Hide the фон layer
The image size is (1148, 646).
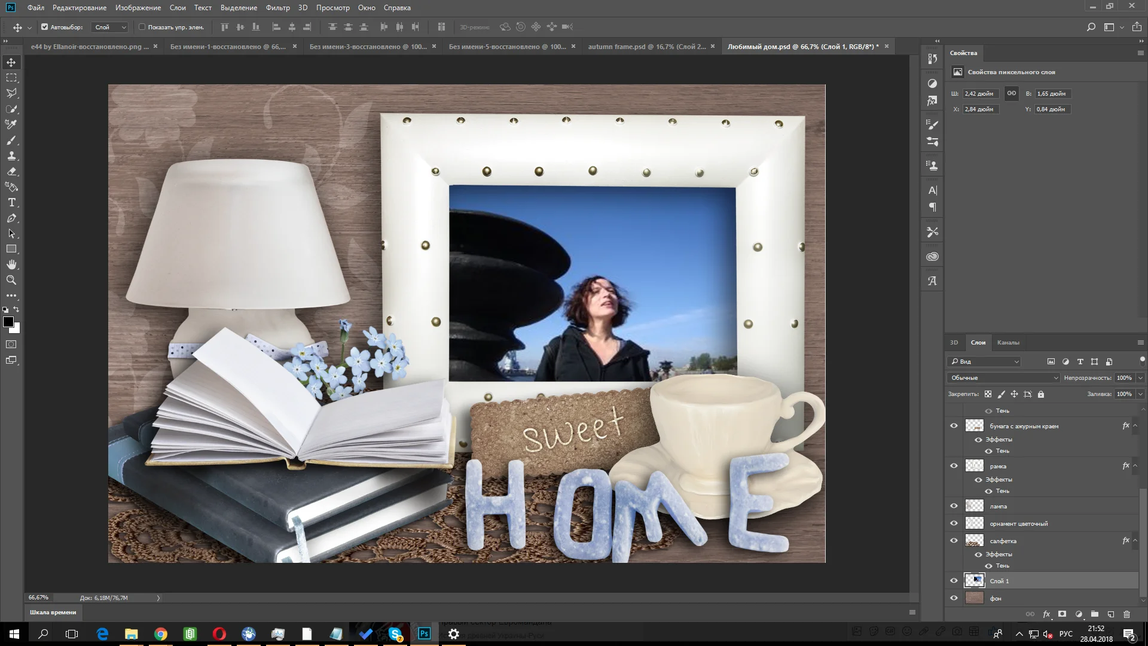point(954,598)
